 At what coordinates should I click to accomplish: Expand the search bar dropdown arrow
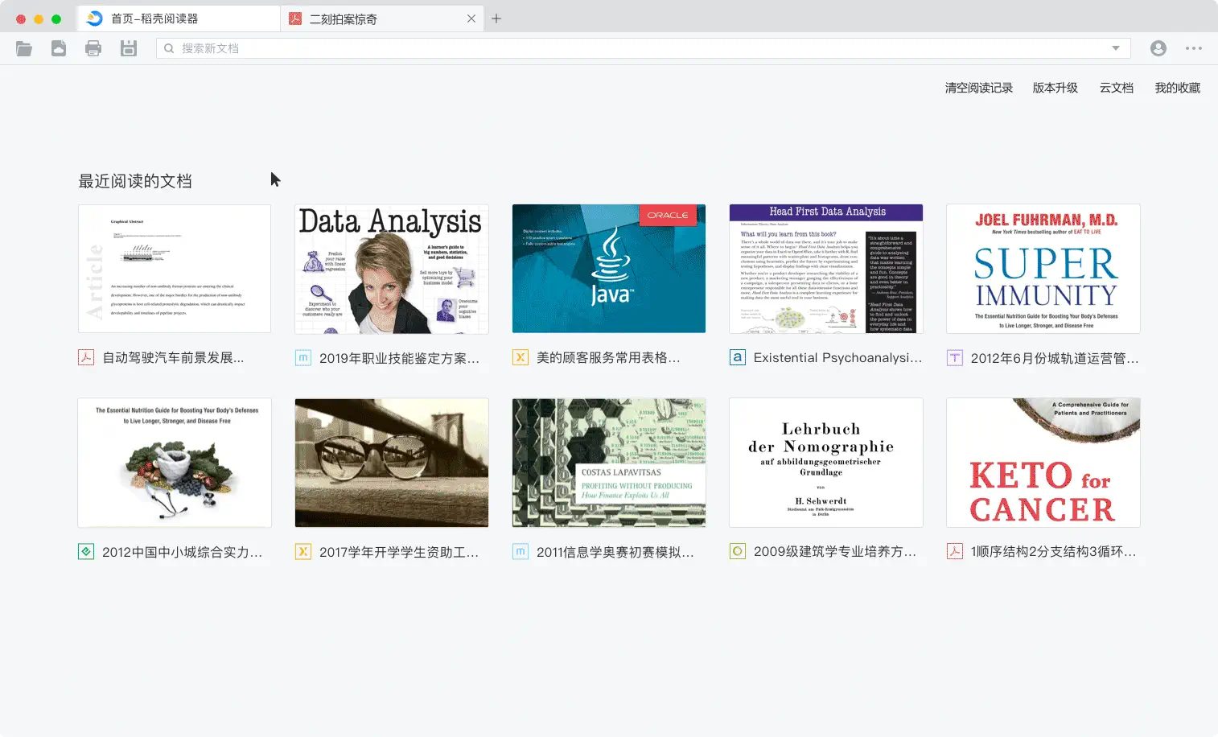[x=1115, y=48]
